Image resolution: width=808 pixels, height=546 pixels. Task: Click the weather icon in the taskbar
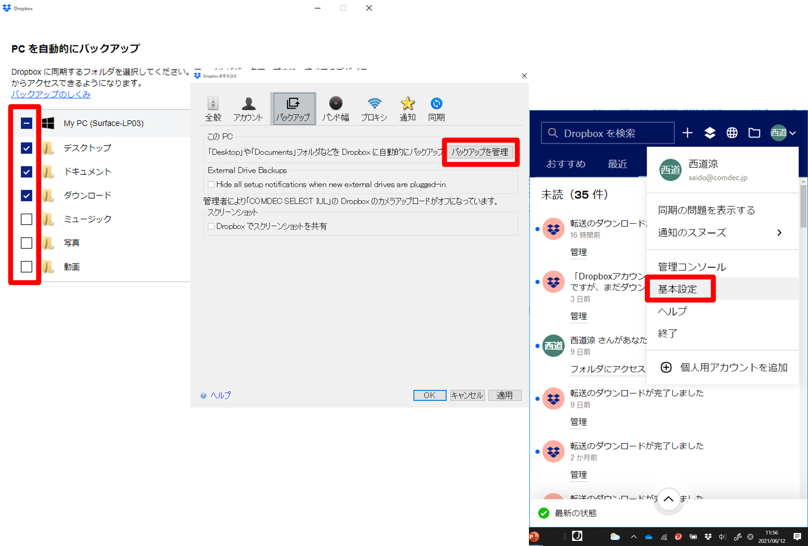pos(615,536)
